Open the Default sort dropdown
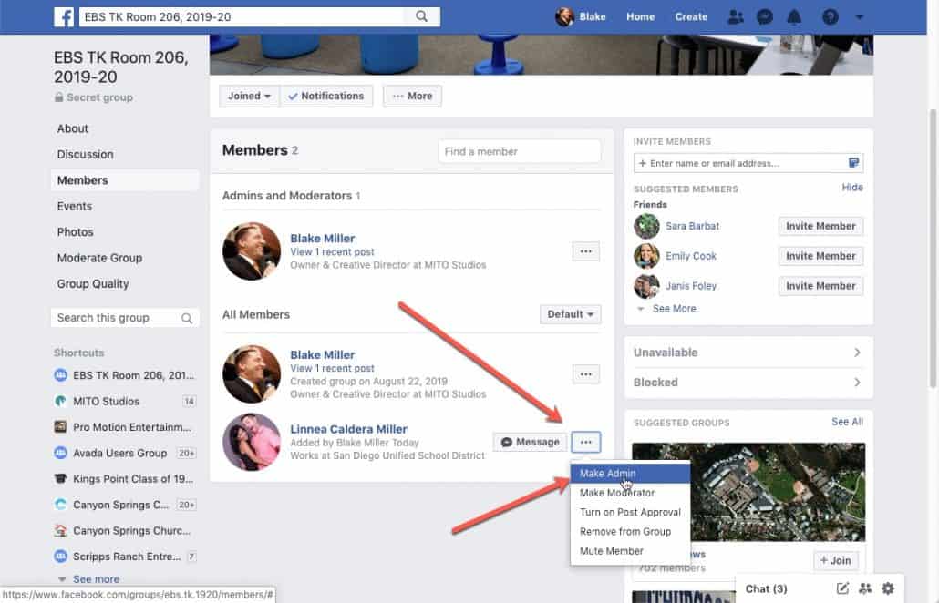The width and height of the screenshot is (939, 603). pos(570,313)
